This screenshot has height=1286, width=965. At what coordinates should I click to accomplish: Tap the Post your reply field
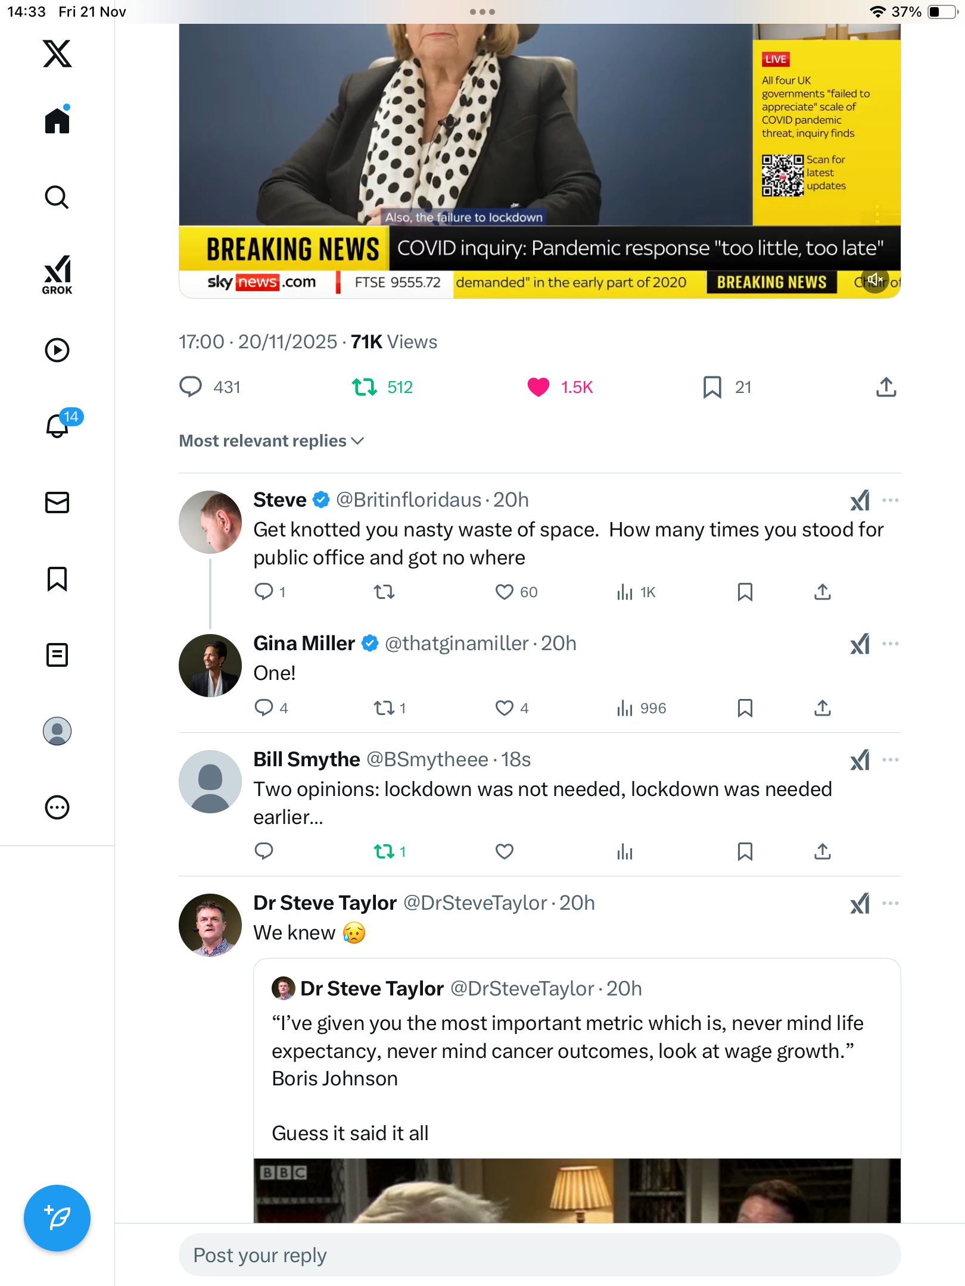coord(540,1255)
